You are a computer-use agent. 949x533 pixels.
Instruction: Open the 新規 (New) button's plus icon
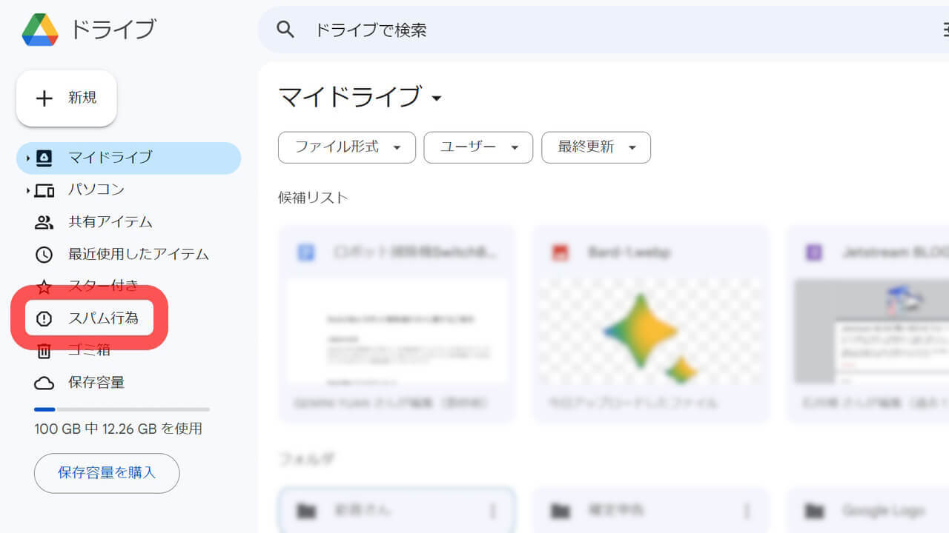(x=44, y=98)
